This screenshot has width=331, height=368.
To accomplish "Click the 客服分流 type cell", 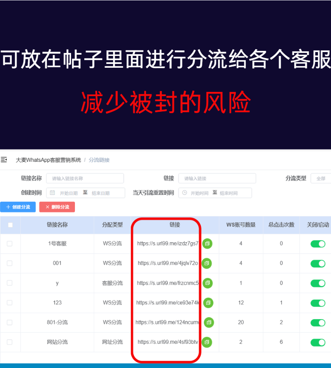I will pyautogui.click(x=112, y=283).
